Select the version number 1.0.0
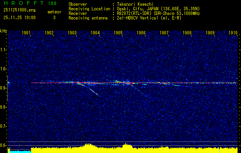241x153 pixels. coord(52,3)
